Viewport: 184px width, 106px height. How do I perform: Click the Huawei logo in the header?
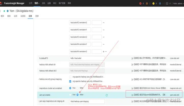click(1, 3)
